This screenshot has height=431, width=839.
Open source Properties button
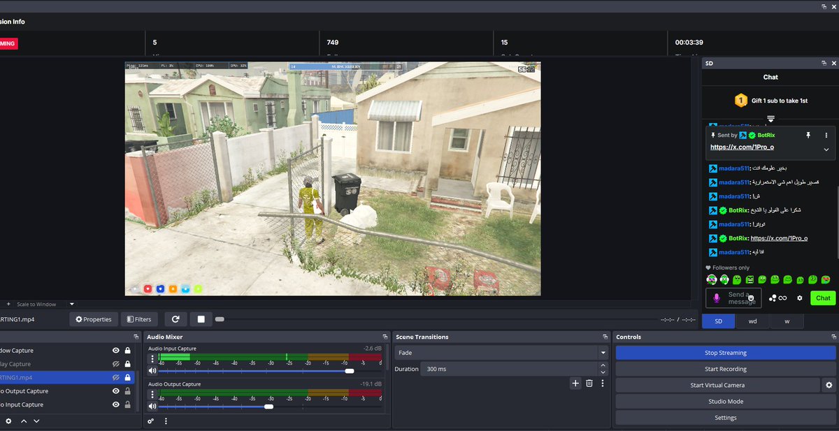pyautogui.click(x=94, y=319)
